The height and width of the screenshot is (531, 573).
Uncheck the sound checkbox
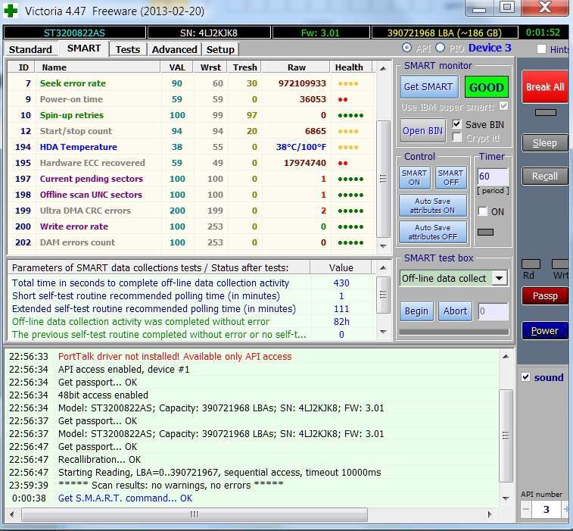click(526, 377)
